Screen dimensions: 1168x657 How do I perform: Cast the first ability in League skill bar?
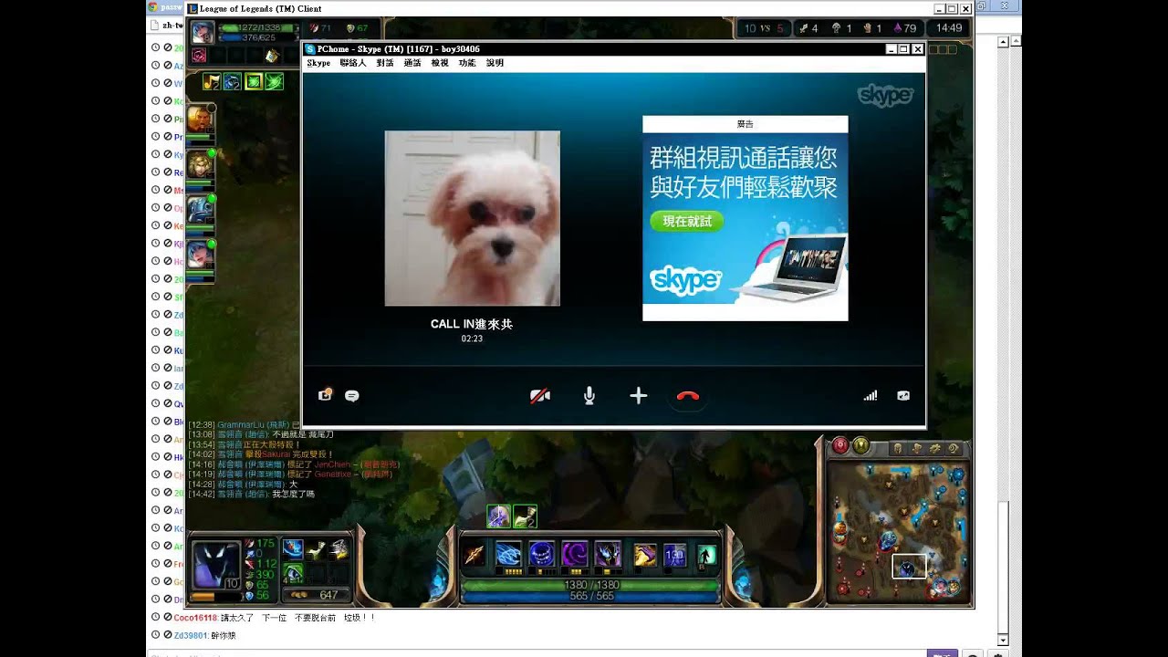point(508,554)
